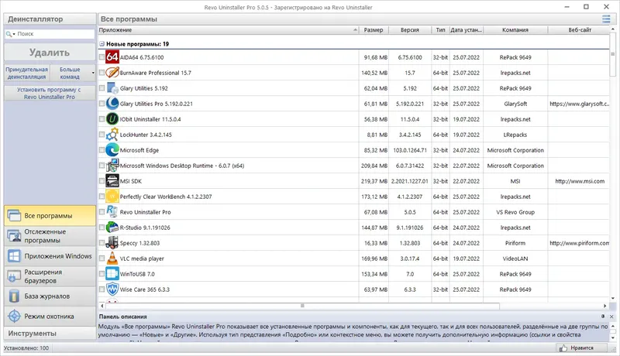Open База журналов section
The height and width of the screenshot is (356, 620).
pyautogui.click(x=50, y=296)
